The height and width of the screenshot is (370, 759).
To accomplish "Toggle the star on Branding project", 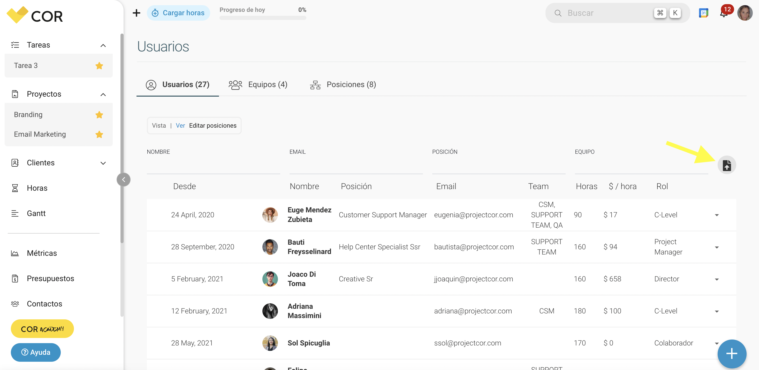I will tap(99, 115).
